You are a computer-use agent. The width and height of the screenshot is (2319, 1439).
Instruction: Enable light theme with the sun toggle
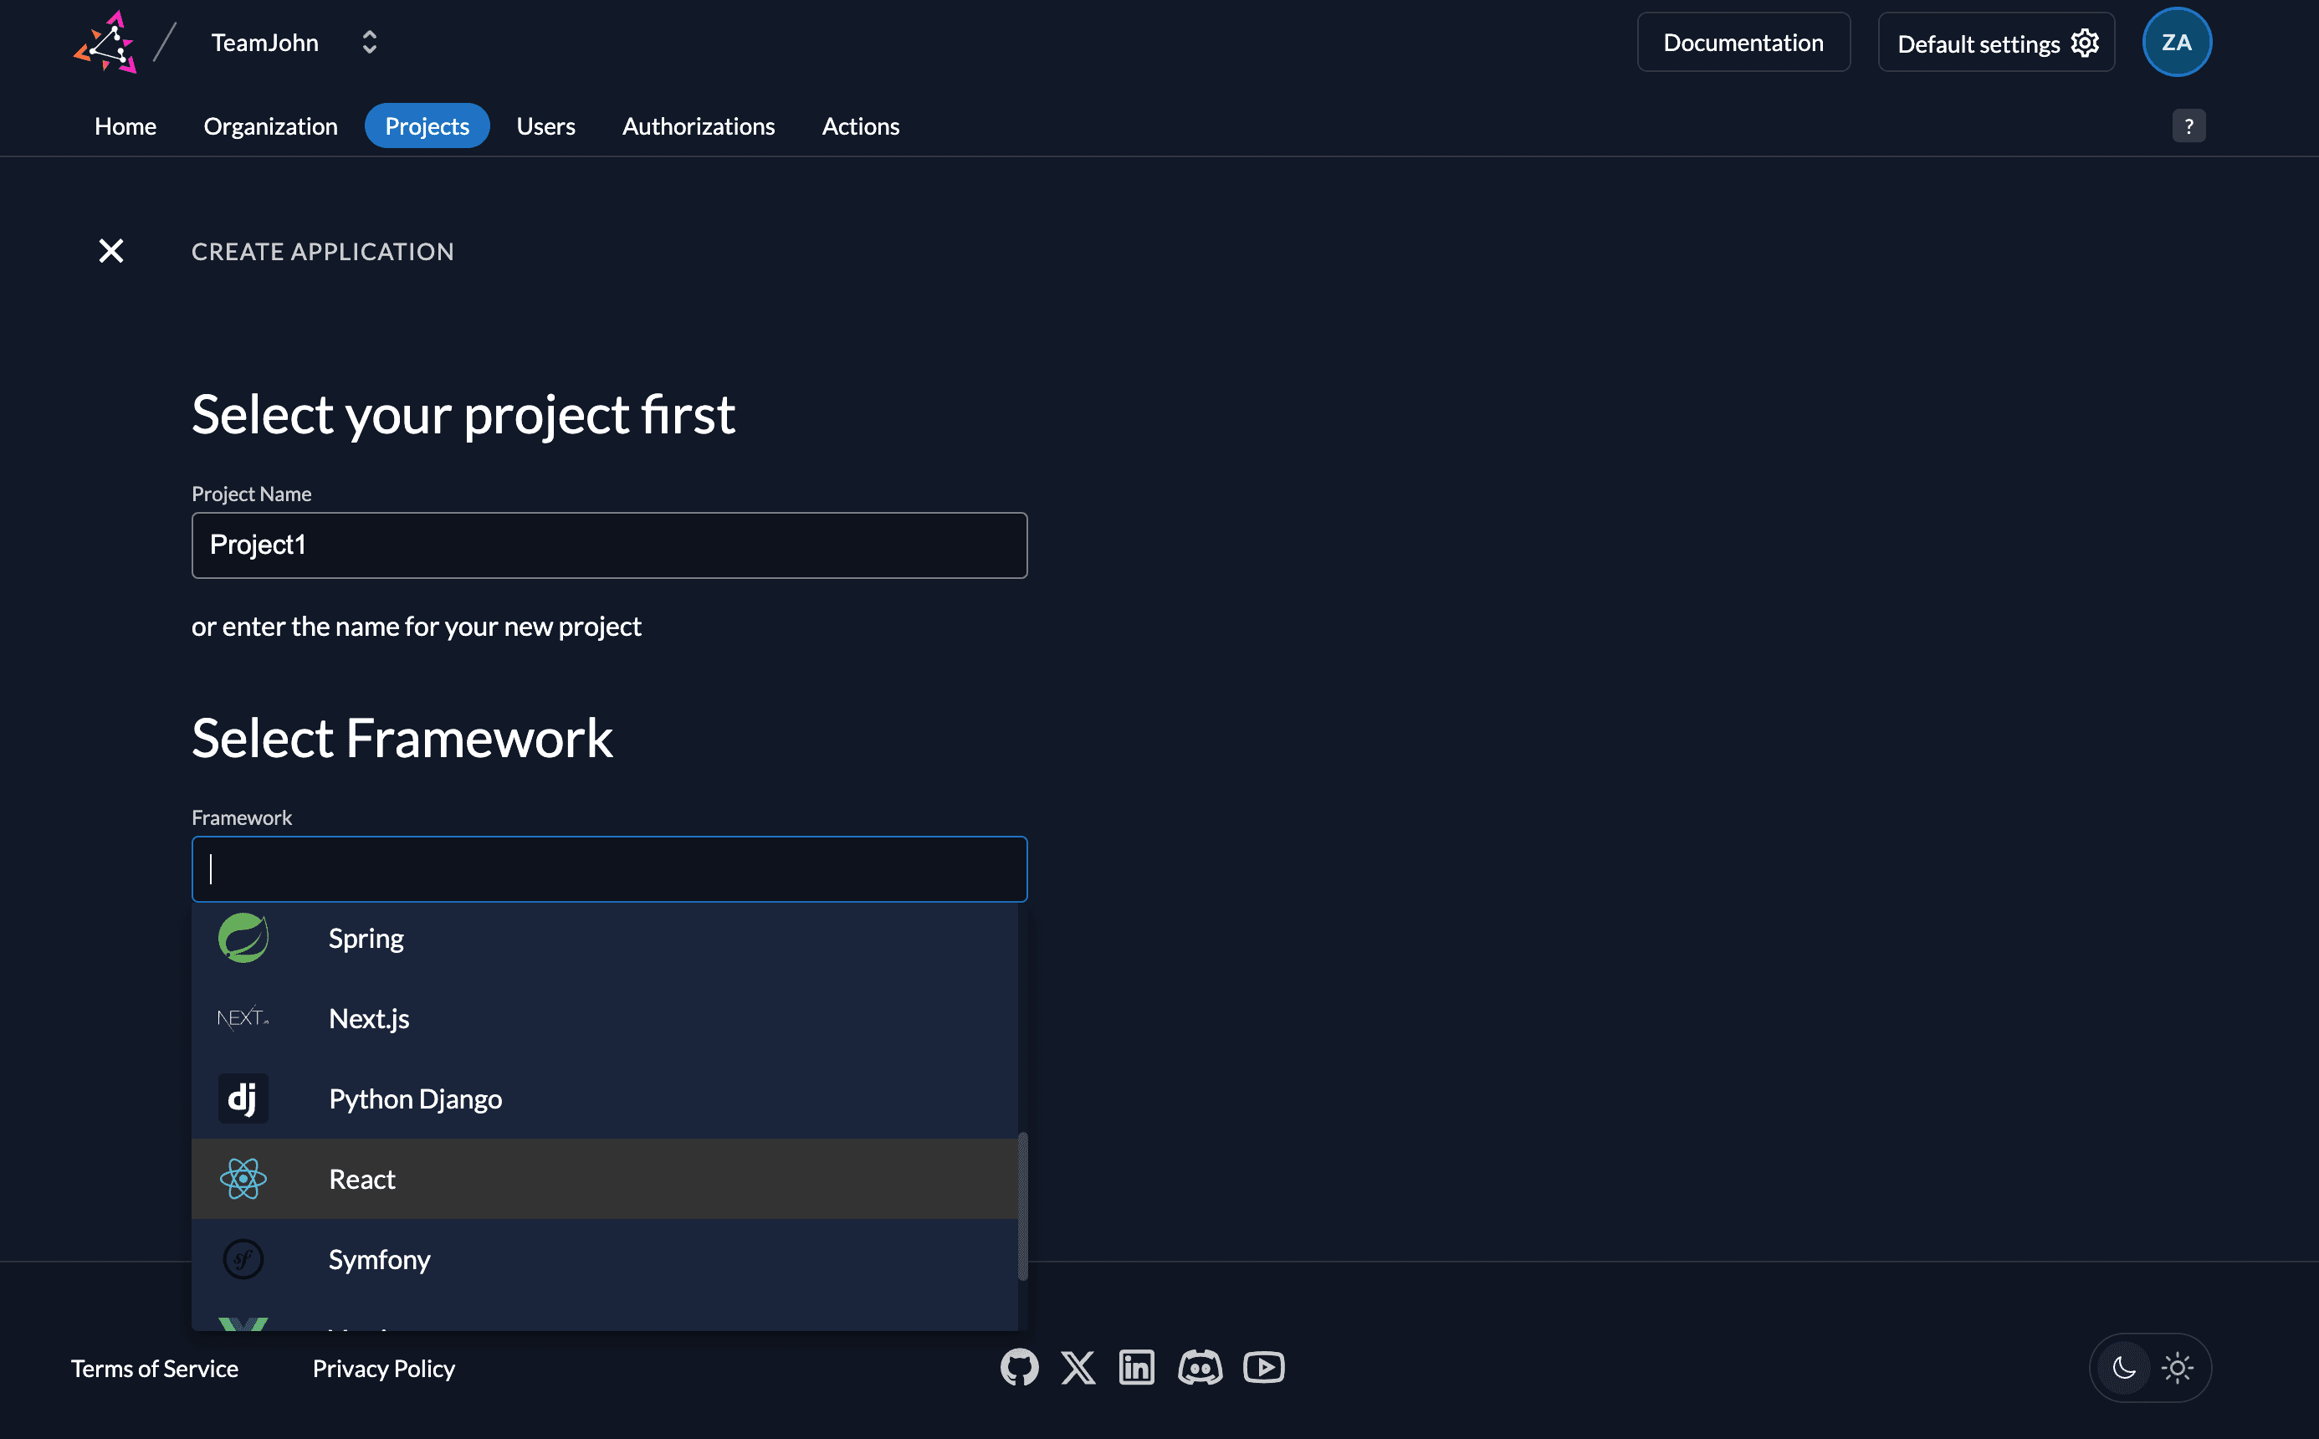[x=2178, y=1368]
